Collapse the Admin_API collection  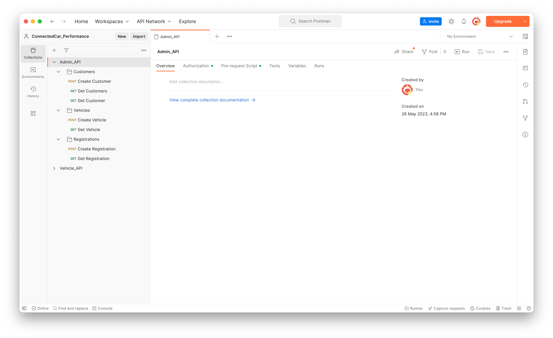pos(54,62)
